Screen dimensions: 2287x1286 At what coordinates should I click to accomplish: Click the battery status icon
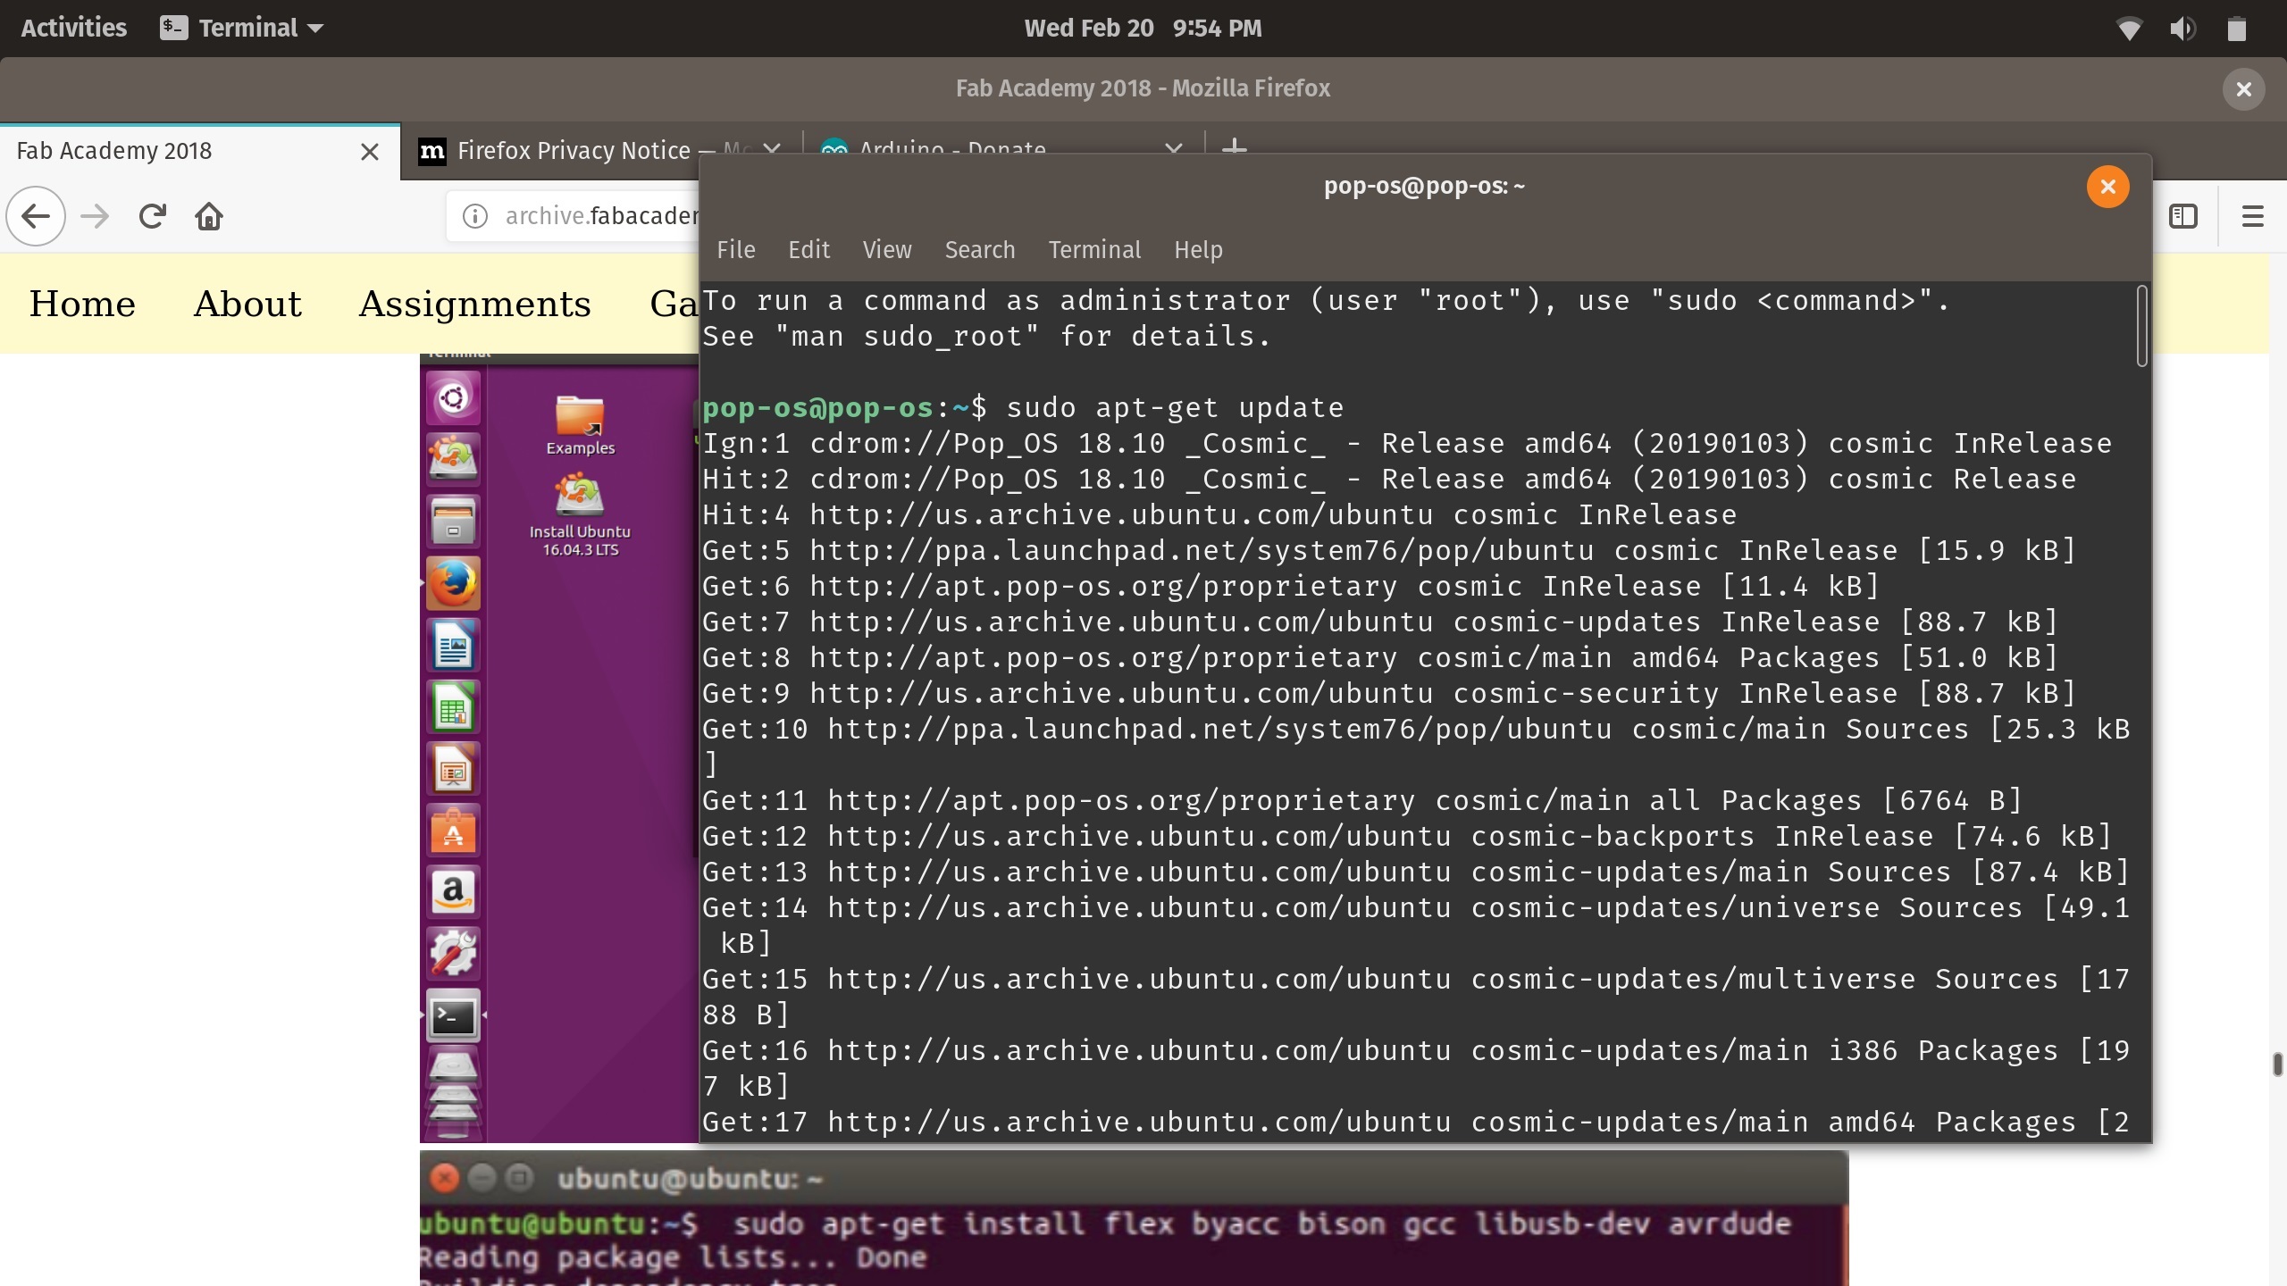[2236, 29]
